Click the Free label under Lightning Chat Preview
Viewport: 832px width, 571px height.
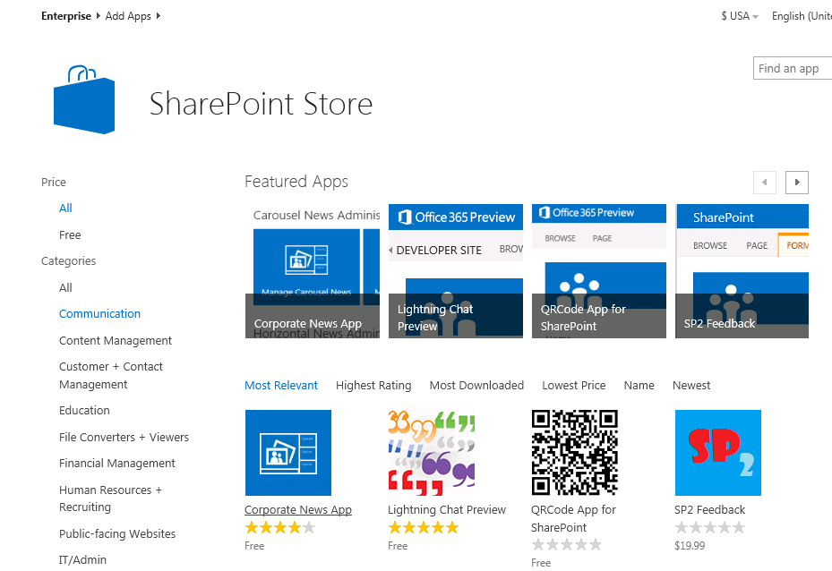[x=398, y=546]
